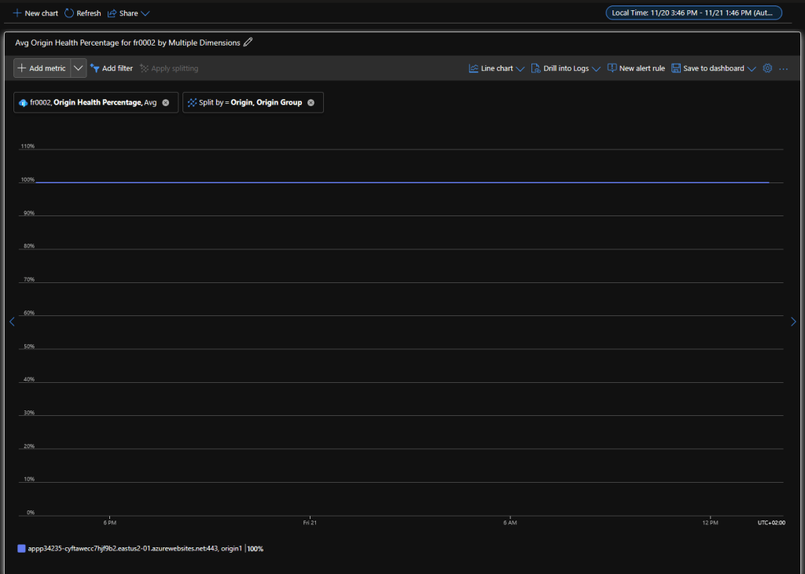805x574 pixels.
Task: Refresh the metrics chart
Action: click(x=82, y=13)
